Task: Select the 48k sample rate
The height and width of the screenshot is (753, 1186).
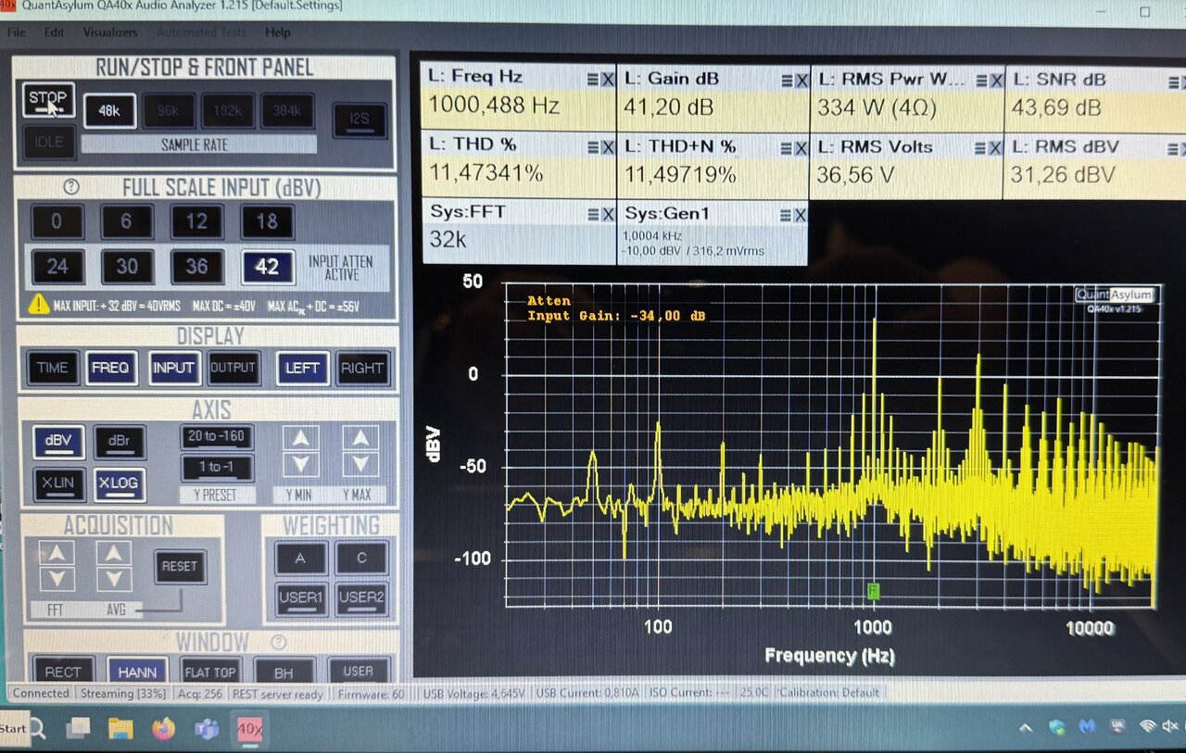Action: pos(109,111)
